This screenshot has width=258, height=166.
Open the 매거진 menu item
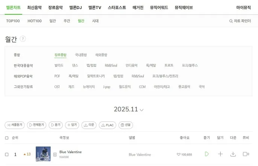point(138,8)
